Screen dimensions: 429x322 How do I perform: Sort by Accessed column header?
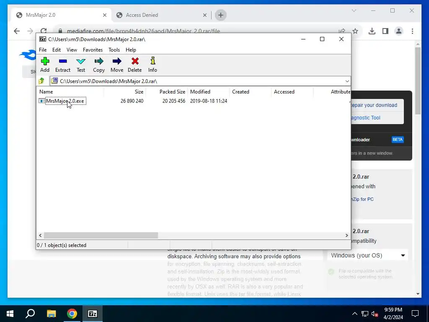tap(292, 92)
